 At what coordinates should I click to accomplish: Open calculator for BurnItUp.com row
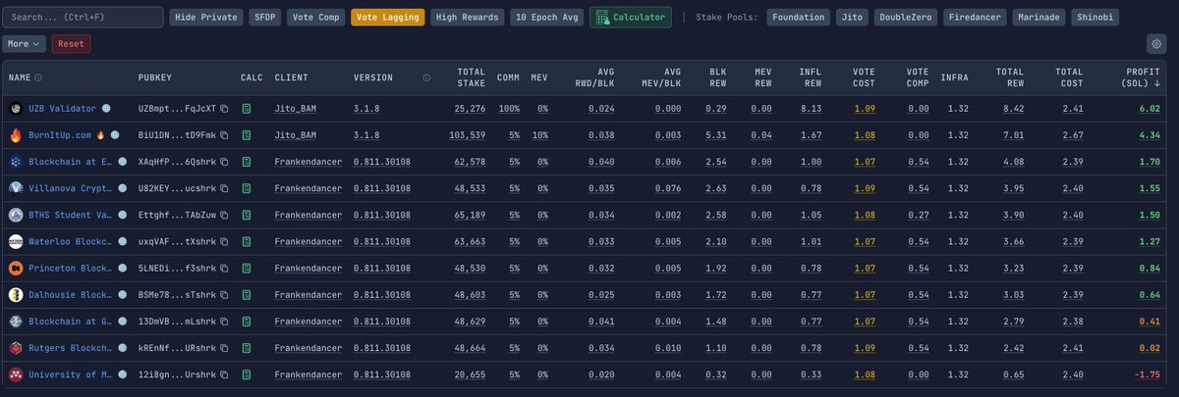[249, 133]
